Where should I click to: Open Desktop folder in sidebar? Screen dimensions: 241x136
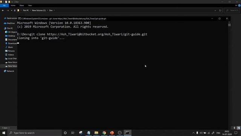click(10, 36)
